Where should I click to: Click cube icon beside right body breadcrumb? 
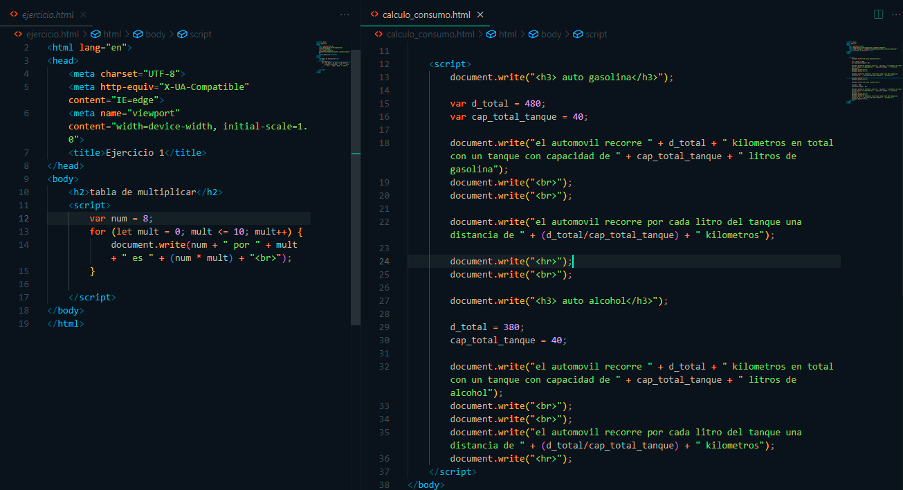click(533, 34)
